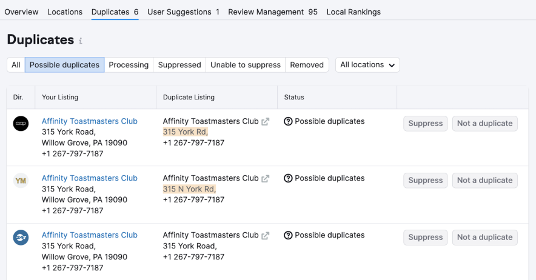The image size is (536, 280).
Task: Expand the All locations dropdown
Action: tap(367, 65)
